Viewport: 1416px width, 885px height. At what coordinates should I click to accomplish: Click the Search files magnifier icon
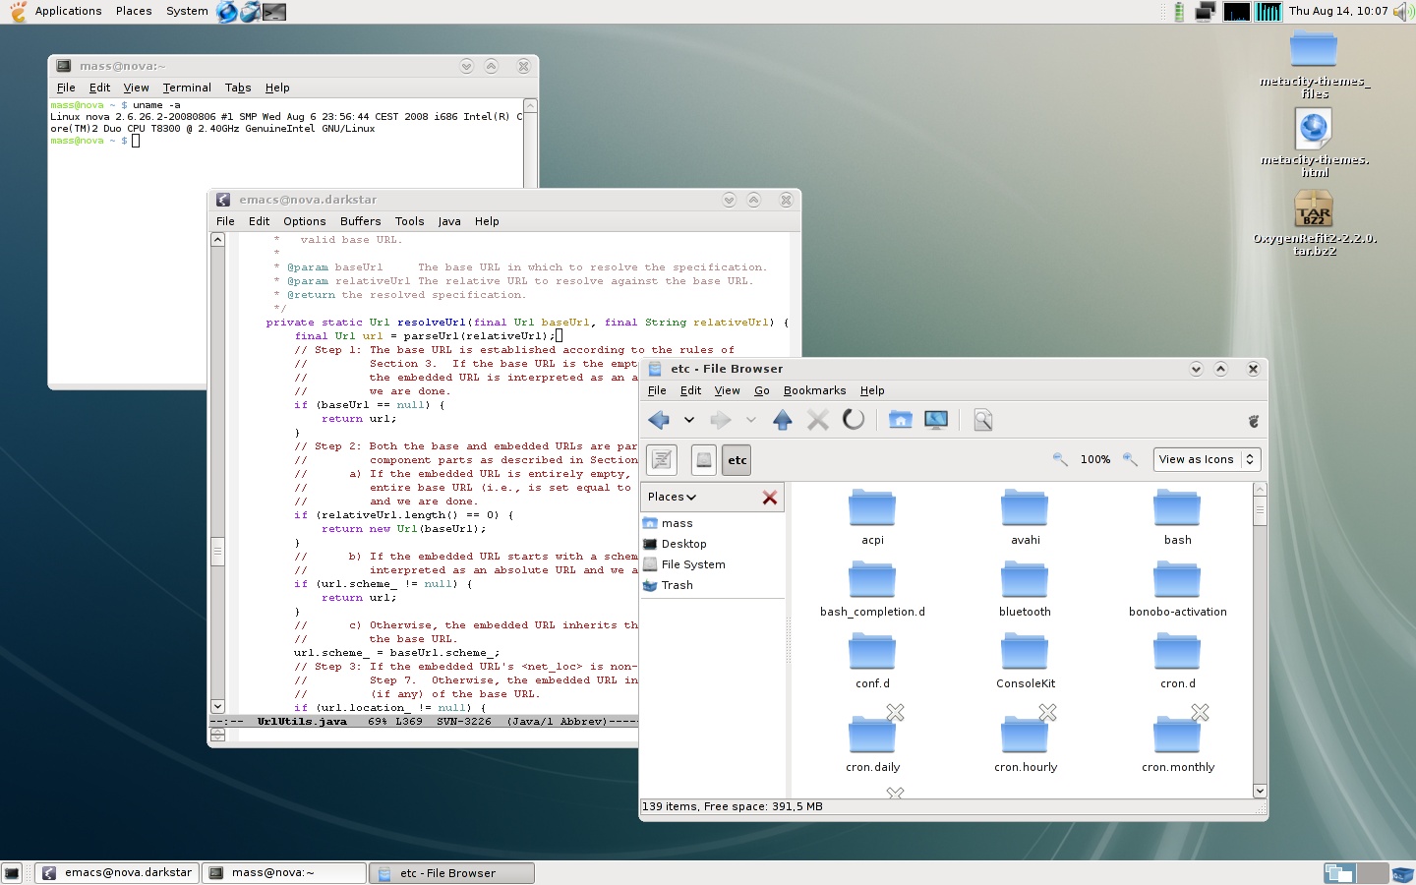tap(982, 420)
